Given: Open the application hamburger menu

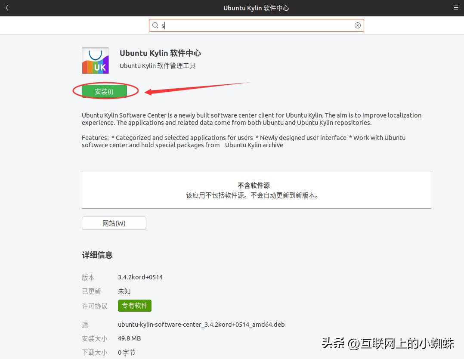Looking at the screenshot, I should (456, 8).
